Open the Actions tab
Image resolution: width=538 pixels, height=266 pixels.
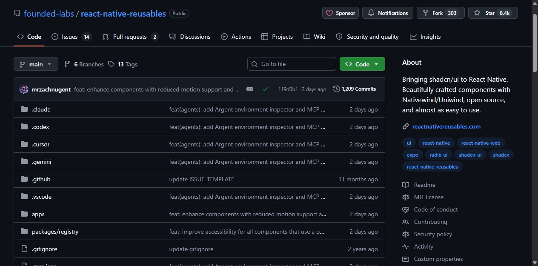pos(236,37)
